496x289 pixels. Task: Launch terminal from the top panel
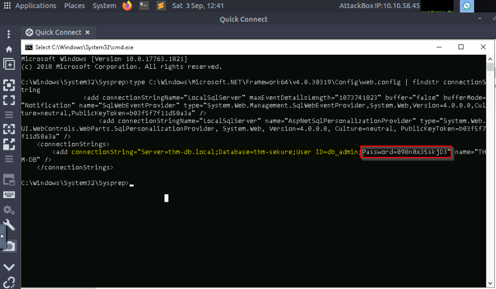tap(144, 5)
